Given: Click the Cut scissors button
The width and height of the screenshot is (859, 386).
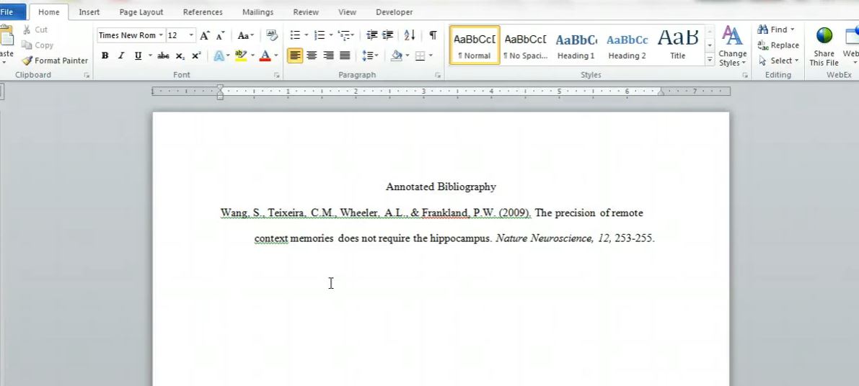Looking at the screenshot, I should point(35,30).
